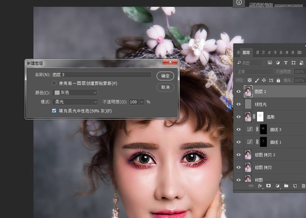Click the info icon above the canvas
This screenshot has height=218, width=306.
(x=239, y=3)
